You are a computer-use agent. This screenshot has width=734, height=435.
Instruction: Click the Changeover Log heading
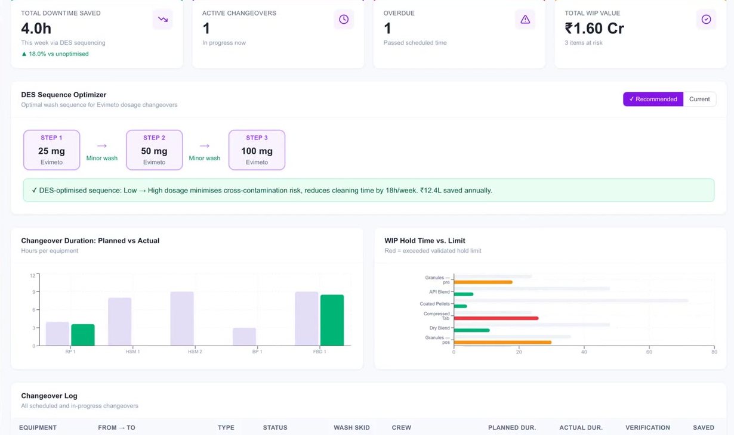coord(49,396)
